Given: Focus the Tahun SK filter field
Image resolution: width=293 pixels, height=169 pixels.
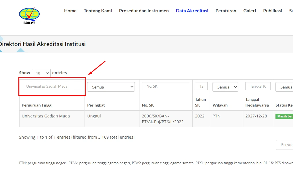Looking at the screenshot, I should click(201, 86).
